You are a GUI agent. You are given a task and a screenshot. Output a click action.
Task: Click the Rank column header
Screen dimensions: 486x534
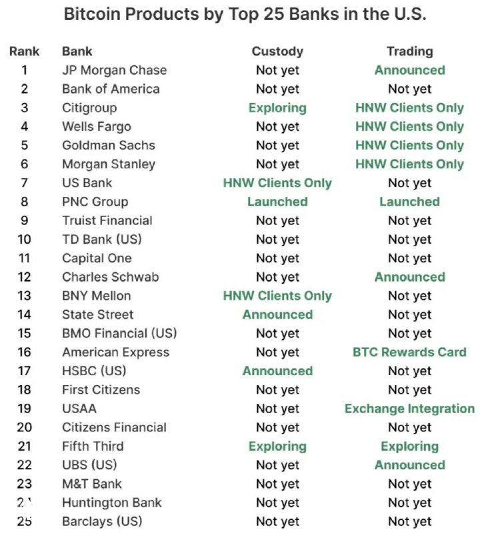25,51
